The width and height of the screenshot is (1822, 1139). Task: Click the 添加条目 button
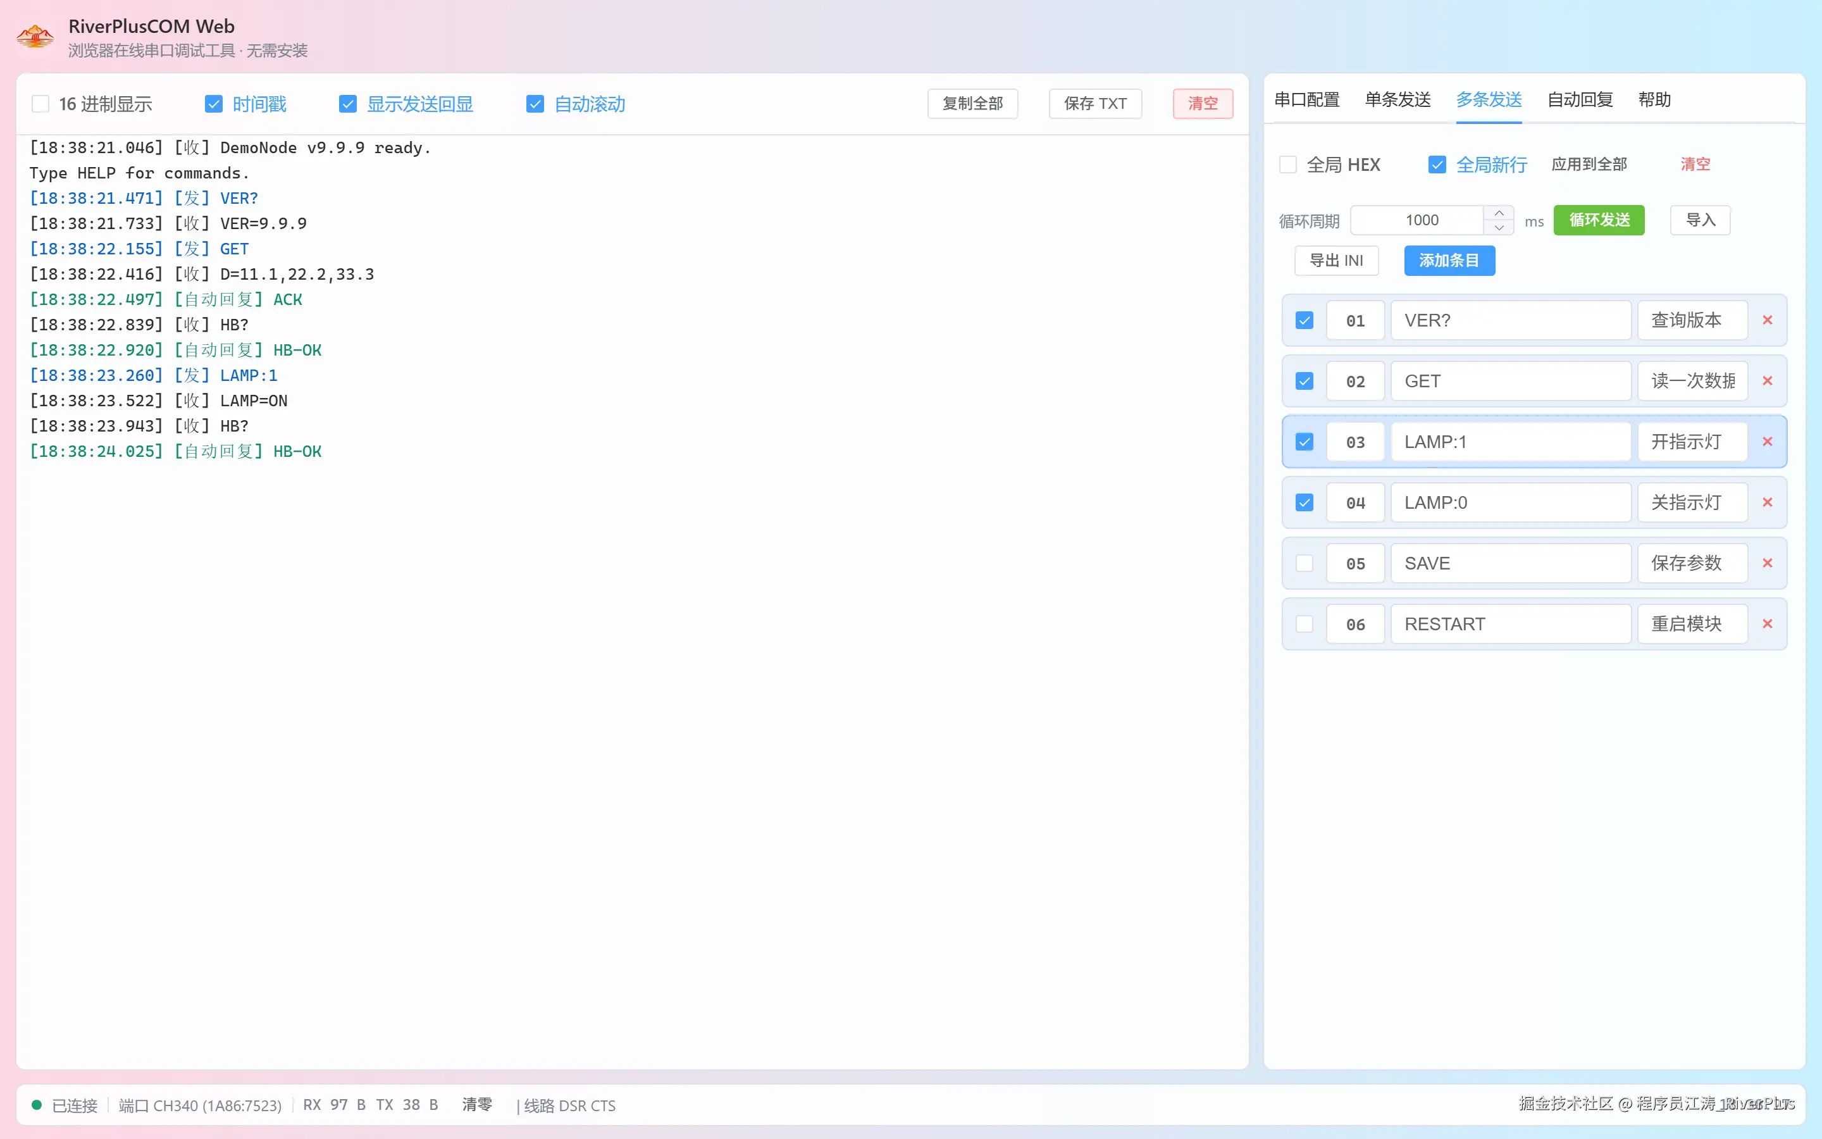pos(1449,261)
